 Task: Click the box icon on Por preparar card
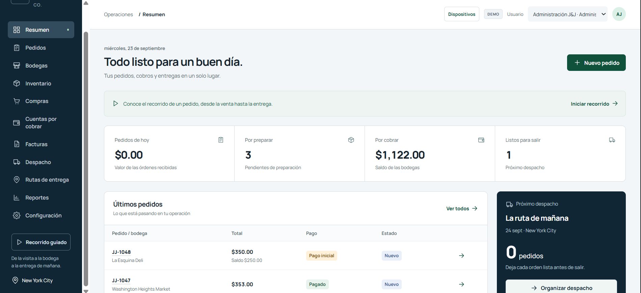point(351,140)
